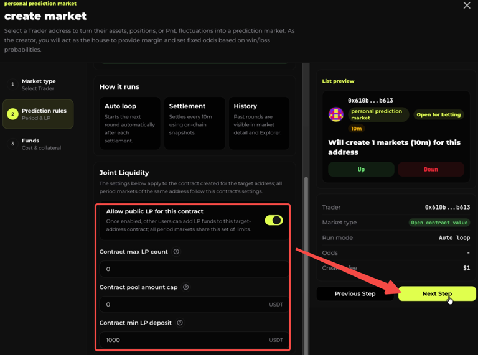The height and width of the screenshot is (355, 478).
Task: Click the trader avatar in List preview
Action: [x=335, y=114]
